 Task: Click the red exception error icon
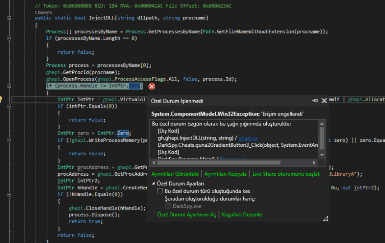tap(152, 86)
